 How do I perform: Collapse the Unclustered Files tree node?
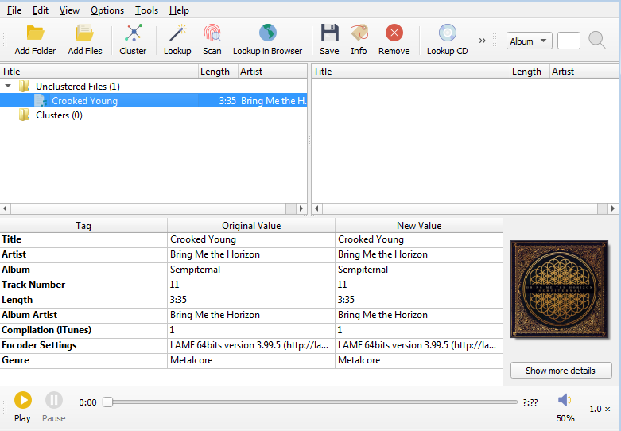point(8,86)
